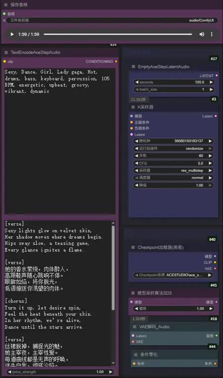Image resolution: width=223 pixels, height=378 pixels.
Task: Open the normal scheduler dropdown
Action: (173, 178)
